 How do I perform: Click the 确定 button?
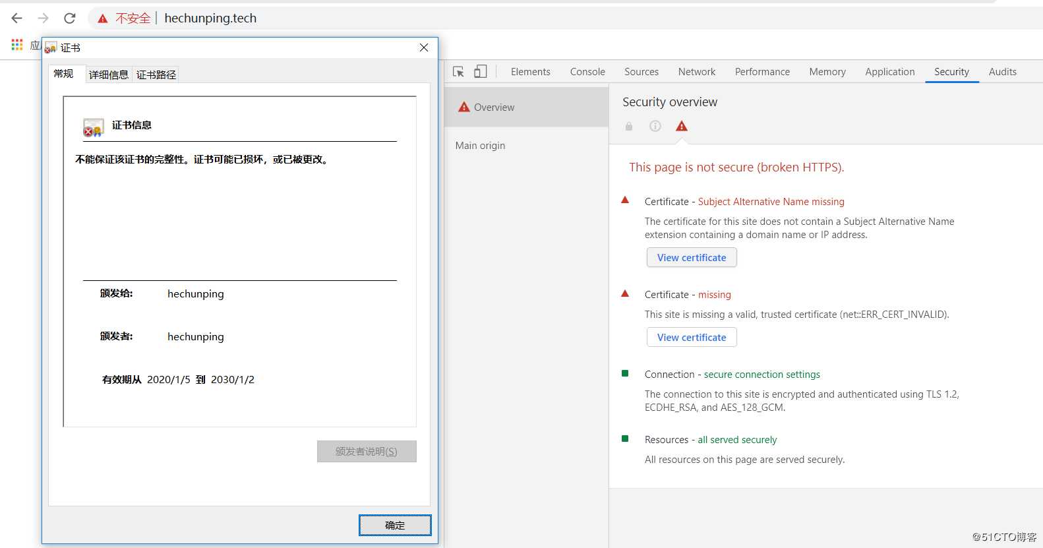point(395,525)
